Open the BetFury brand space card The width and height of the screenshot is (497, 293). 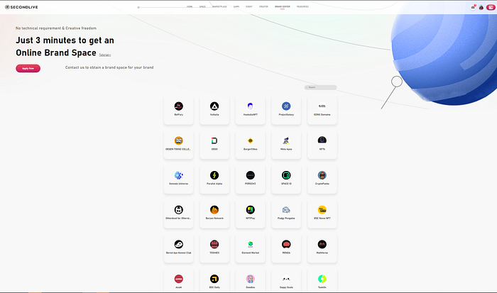point(178,110)
